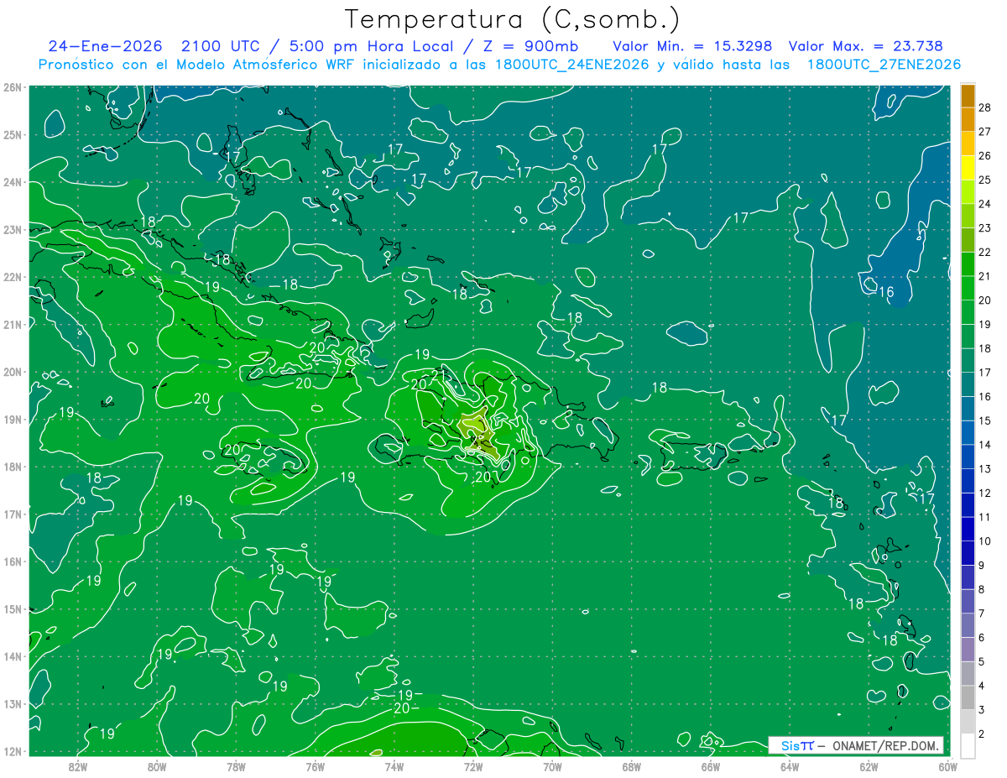Click the 19N latitude axis label
Viewport: 1007px width, 778px height.
(x=12, y=420)
